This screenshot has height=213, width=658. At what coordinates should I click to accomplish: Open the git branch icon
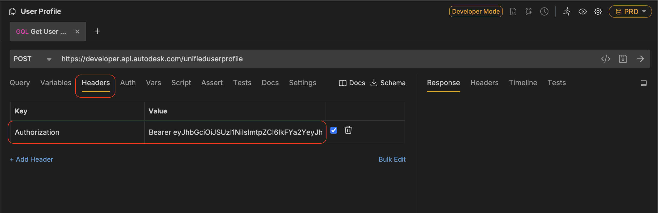[528, 11]
